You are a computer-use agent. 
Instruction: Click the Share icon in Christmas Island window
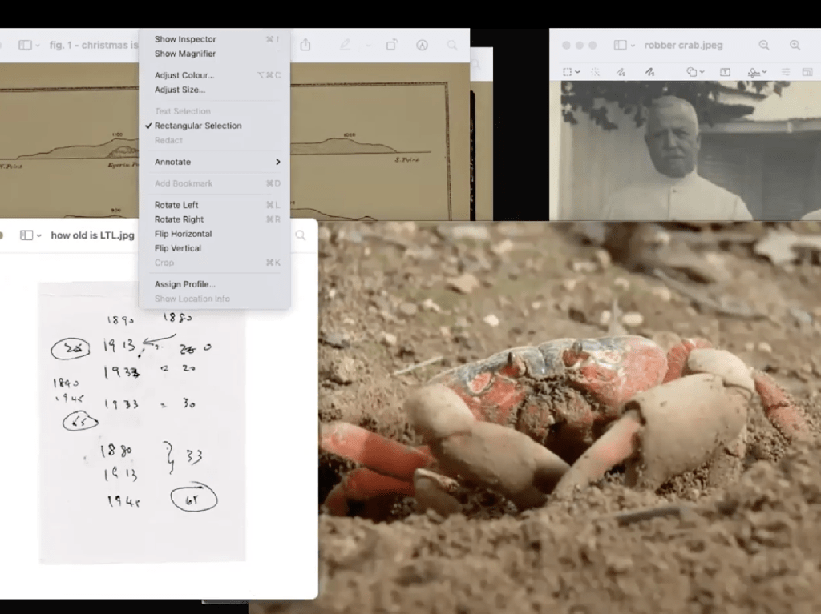[305, 46]
